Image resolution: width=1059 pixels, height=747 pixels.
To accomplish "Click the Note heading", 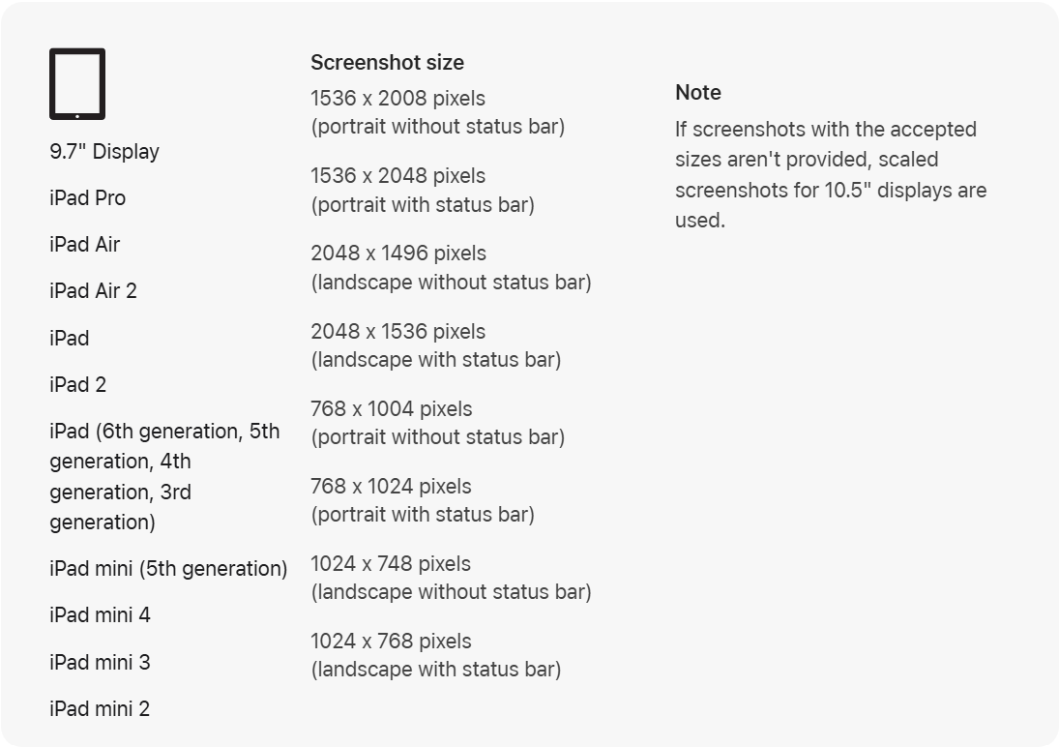I will 697,93.
